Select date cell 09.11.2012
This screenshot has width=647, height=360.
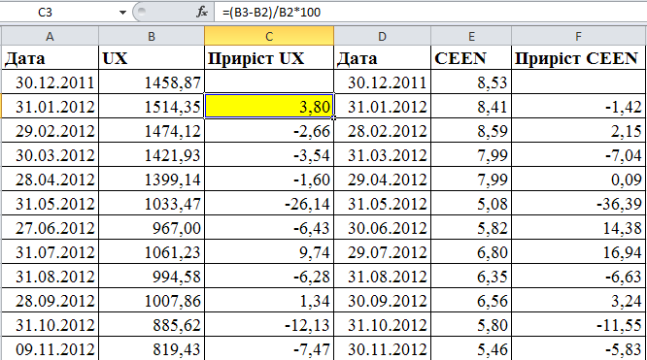click(x=50, y=349)
